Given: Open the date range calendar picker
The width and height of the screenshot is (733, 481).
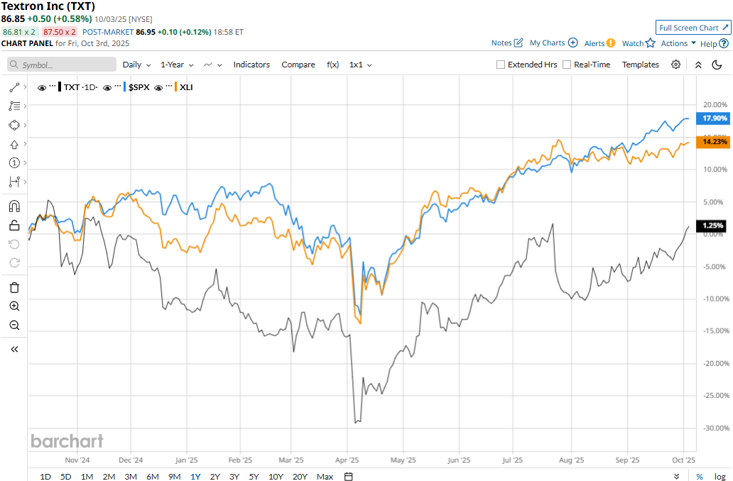Looking at the screenshot, I should click(x=348, y=476).
